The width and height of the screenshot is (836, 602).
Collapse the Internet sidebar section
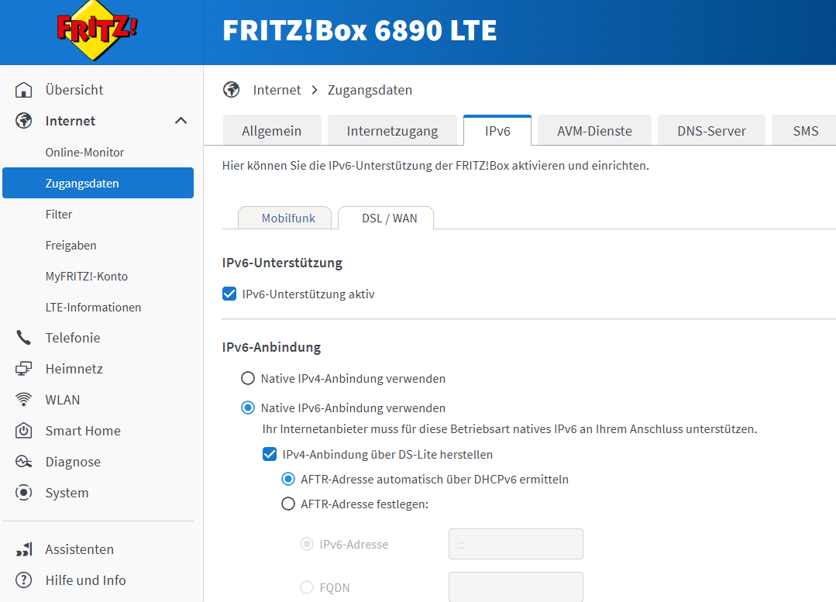[x=181, y=120]
